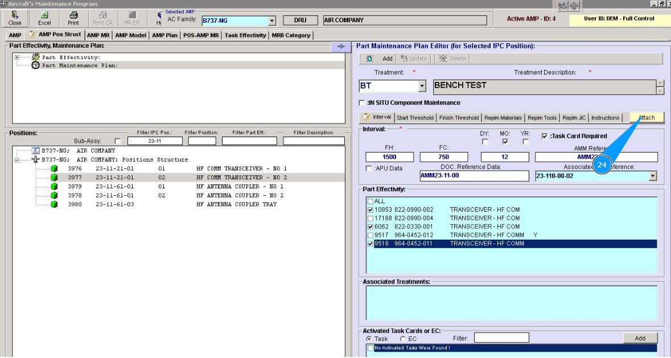This screenshot has height=358, width=671.
Task: Select Part Effectivity tree icon
Action: (35, 57)
